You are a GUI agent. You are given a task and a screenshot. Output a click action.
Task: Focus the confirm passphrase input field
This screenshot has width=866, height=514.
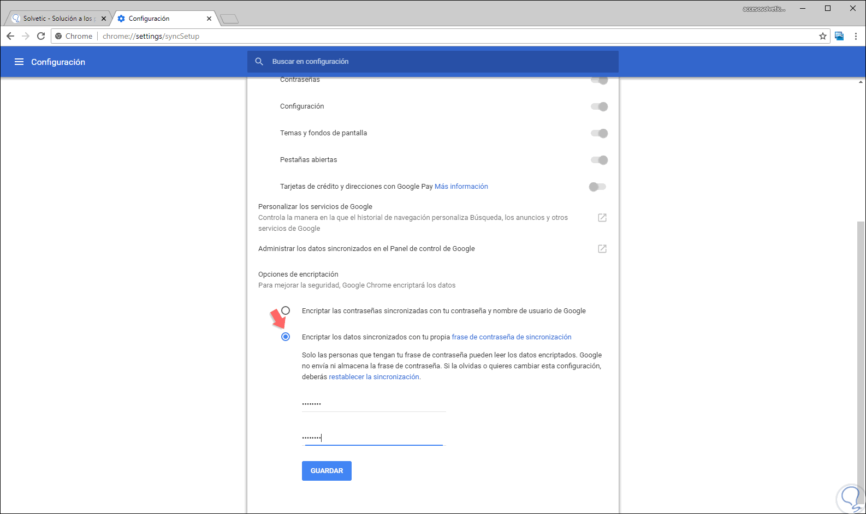(x=374, y=438)
